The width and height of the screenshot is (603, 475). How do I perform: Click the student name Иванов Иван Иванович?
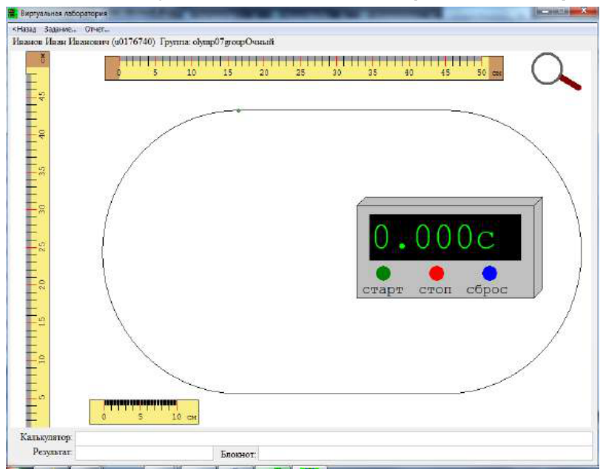(x=61, y=42)
